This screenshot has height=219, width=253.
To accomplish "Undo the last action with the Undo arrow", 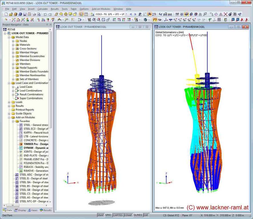I will pyautogui.click(x=45, y=14).
